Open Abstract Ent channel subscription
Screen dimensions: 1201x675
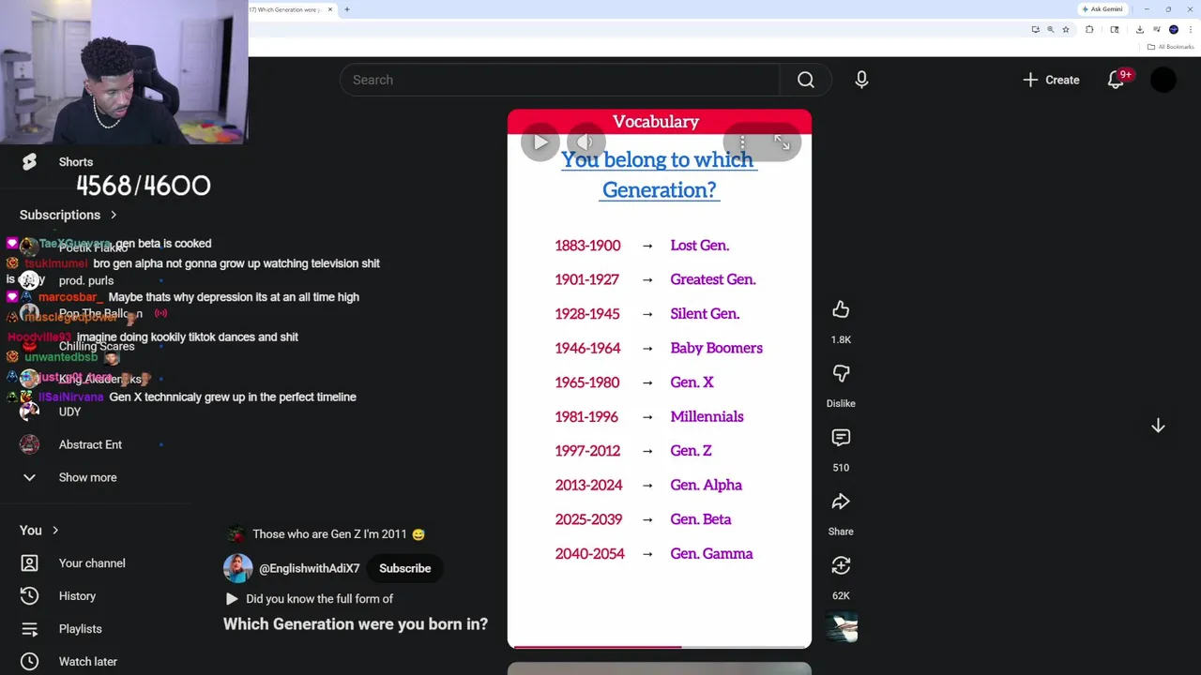90,444
